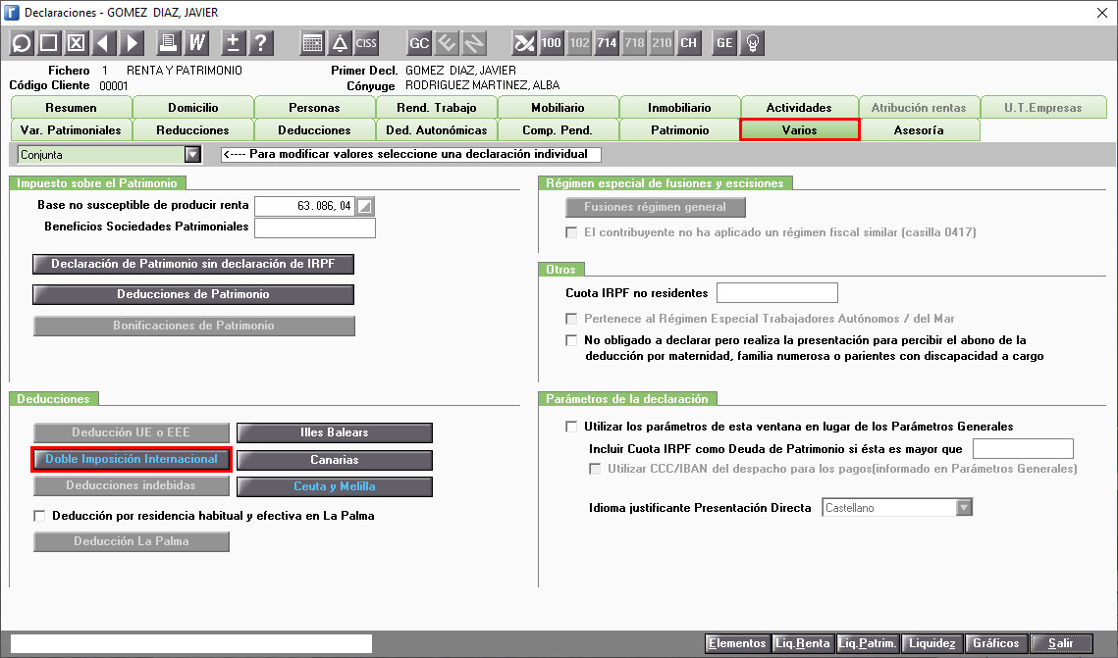Expand the Conjunta declaration type dropdown
Image resolution: width=1118 pixels, height=658 pixels.
coord(192,155)
